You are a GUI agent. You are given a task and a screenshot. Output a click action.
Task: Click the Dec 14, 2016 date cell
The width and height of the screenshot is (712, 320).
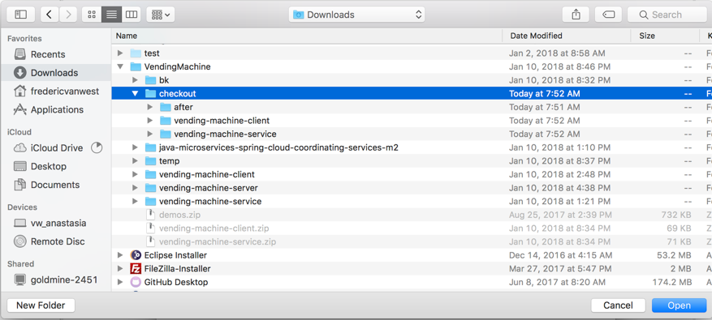pos(560,255)
